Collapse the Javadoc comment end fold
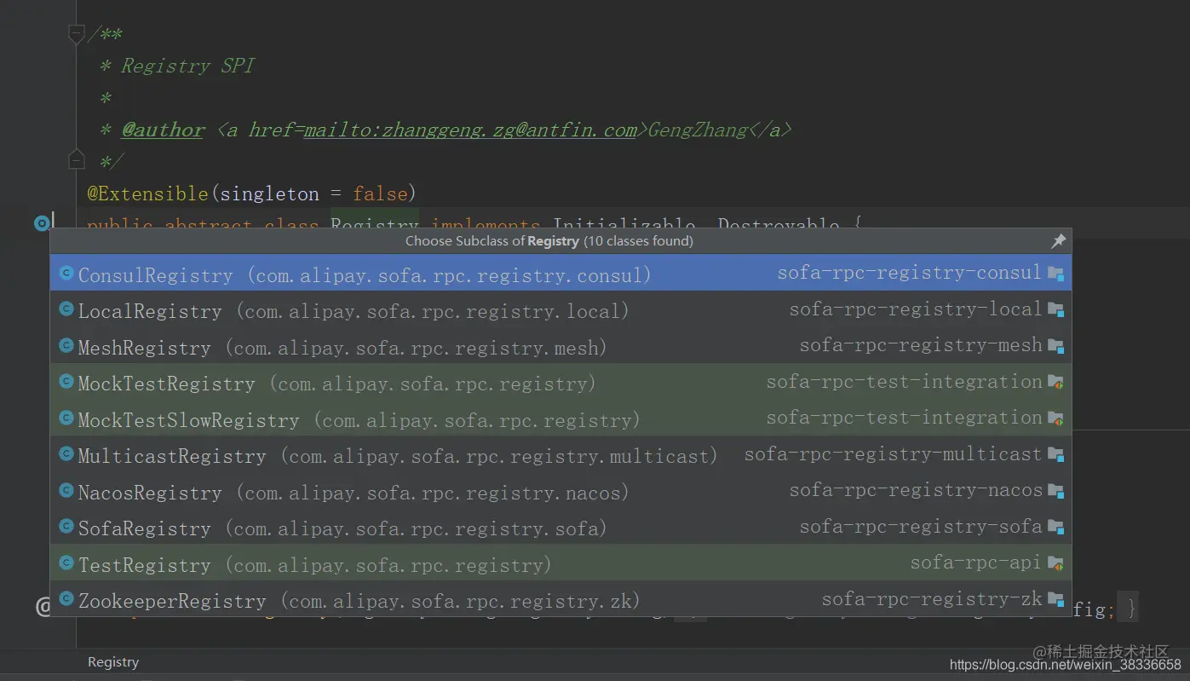The width and height of the screenshot is (1190, 681). (76, 159)
